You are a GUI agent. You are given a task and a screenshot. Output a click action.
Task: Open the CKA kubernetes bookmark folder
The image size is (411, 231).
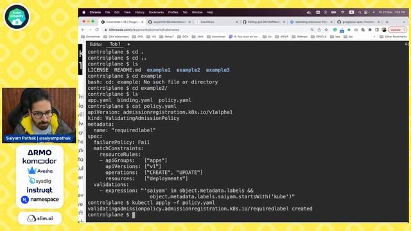(x=116, y=37)
